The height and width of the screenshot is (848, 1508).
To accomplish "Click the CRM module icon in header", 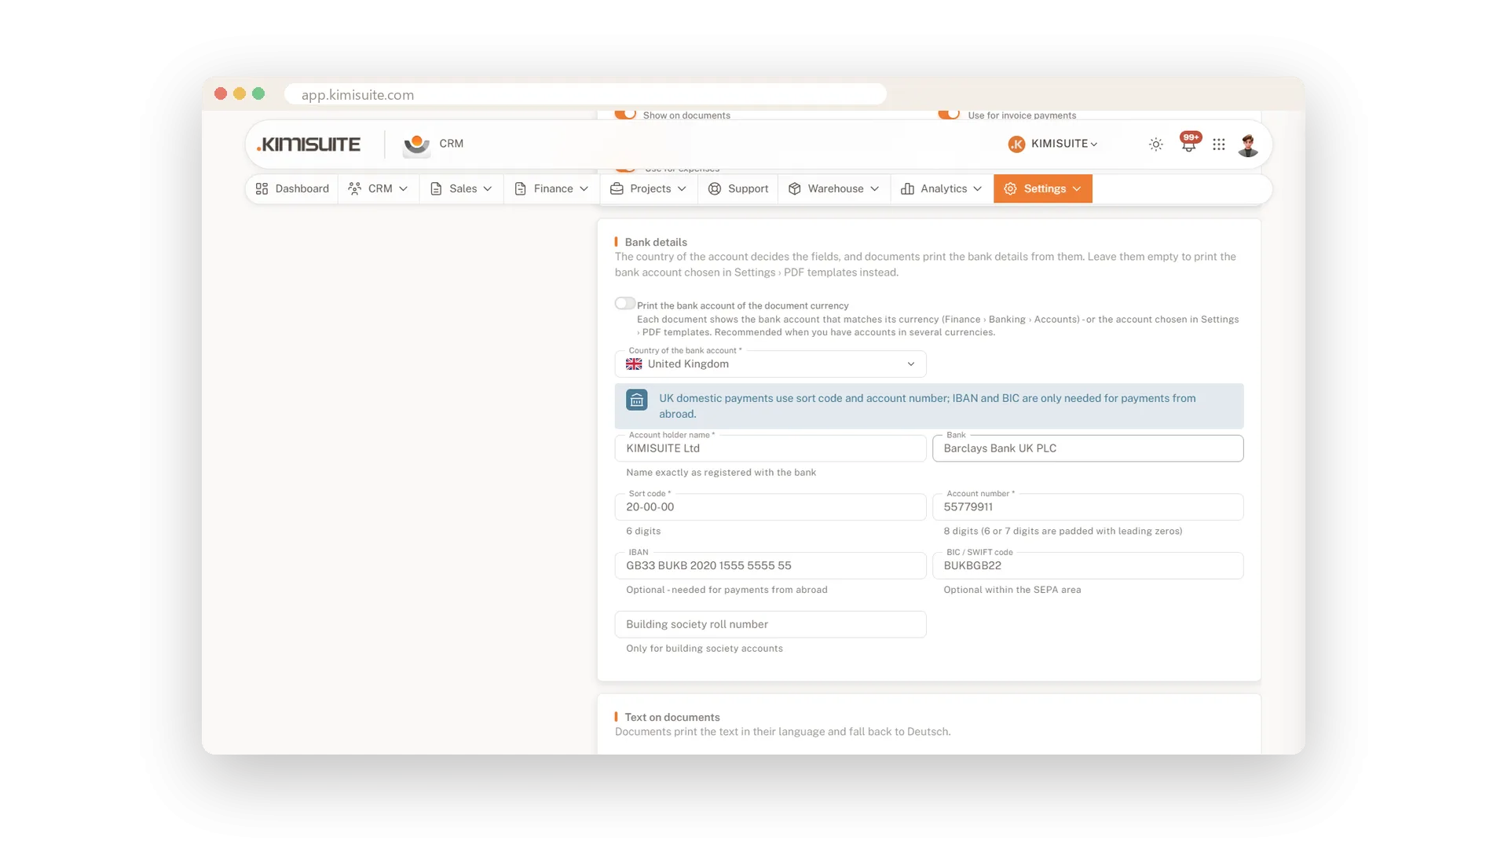I will point(416,144).
